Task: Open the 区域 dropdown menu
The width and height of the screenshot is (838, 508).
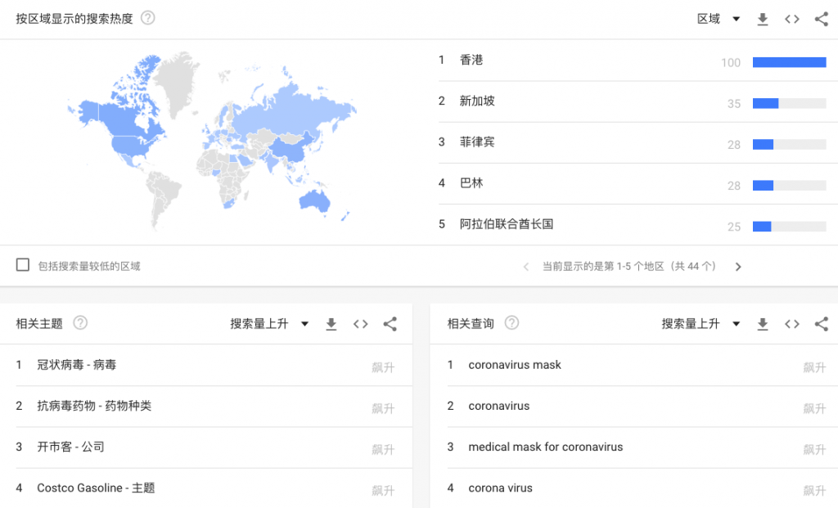Action: (719, 19)
